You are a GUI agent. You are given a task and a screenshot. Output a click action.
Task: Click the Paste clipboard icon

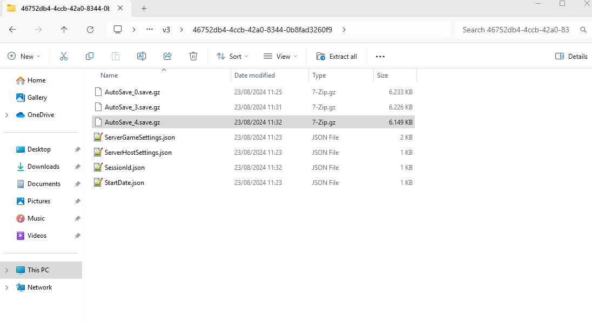(x=116, y=57)
